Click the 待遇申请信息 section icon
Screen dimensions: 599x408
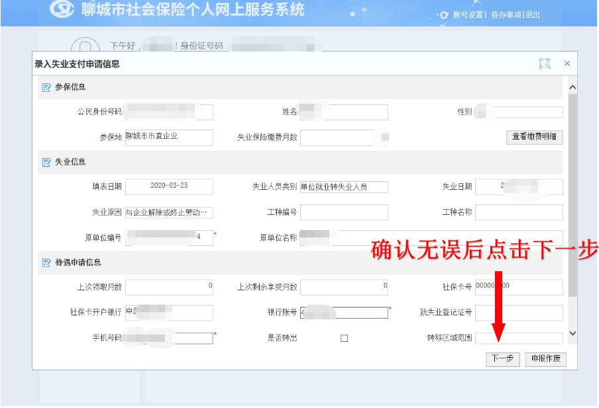46,263
